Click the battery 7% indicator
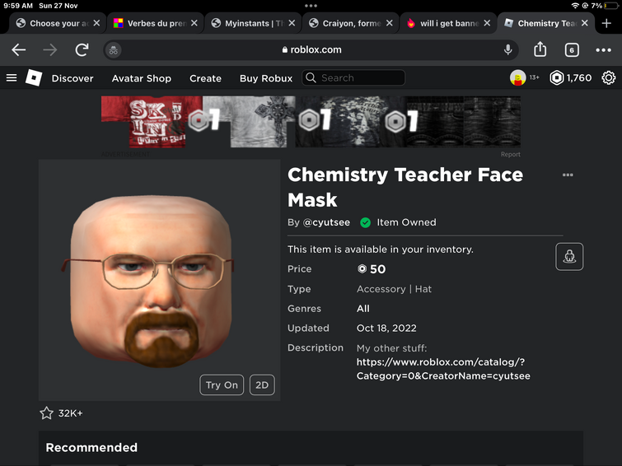This screenshot has width=622, height=466. [605, 6]
